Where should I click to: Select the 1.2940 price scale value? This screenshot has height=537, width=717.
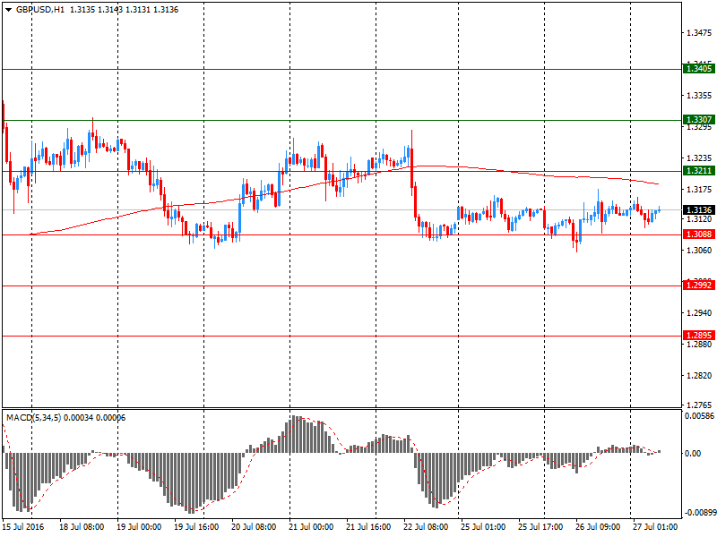[699, 312]
